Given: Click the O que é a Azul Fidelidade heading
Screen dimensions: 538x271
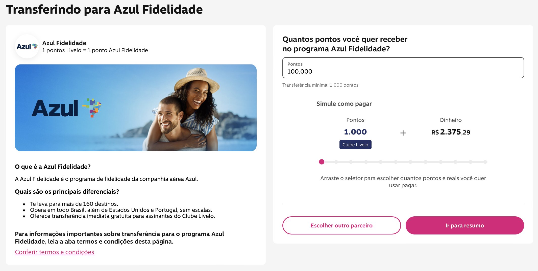Looking at the screenshot, I should [x=53, y=167].
